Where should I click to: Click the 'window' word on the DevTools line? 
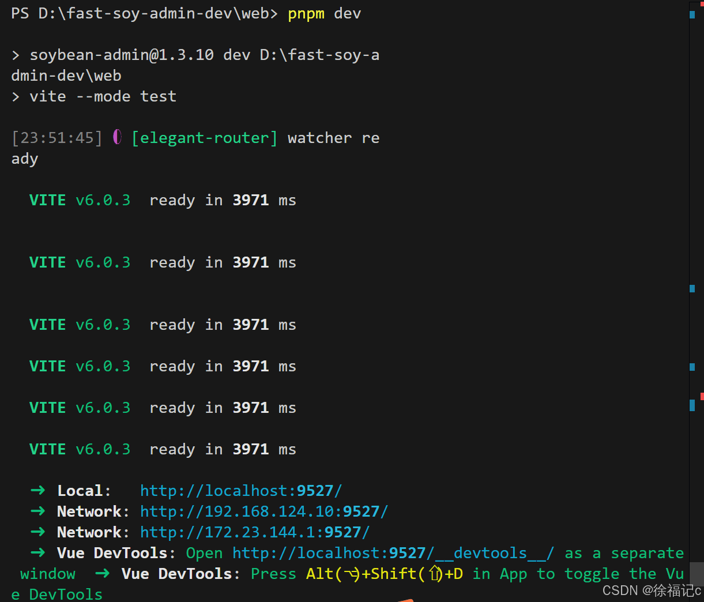(48, 574)
